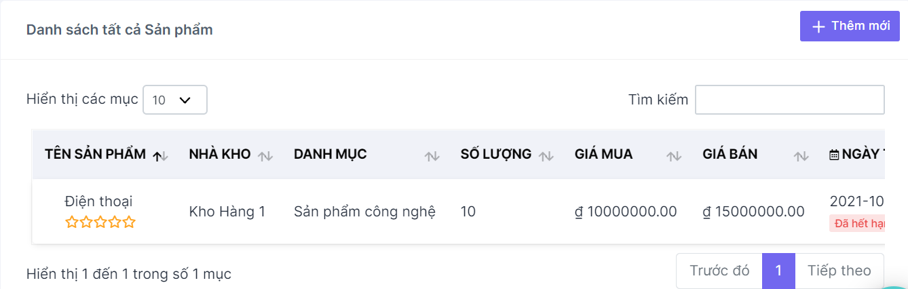Click the Đã hết hạn status badge
This screenshot has width=908, height=289.
pyautogui.click(x=858, y=224)
